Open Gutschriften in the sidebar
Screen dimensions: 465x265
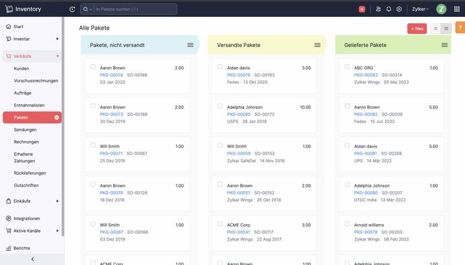[x=26, y=185]
